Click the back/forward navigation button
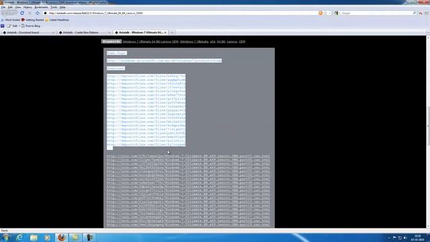This screenshot has height=242, width=430. (x=9, y=13)
